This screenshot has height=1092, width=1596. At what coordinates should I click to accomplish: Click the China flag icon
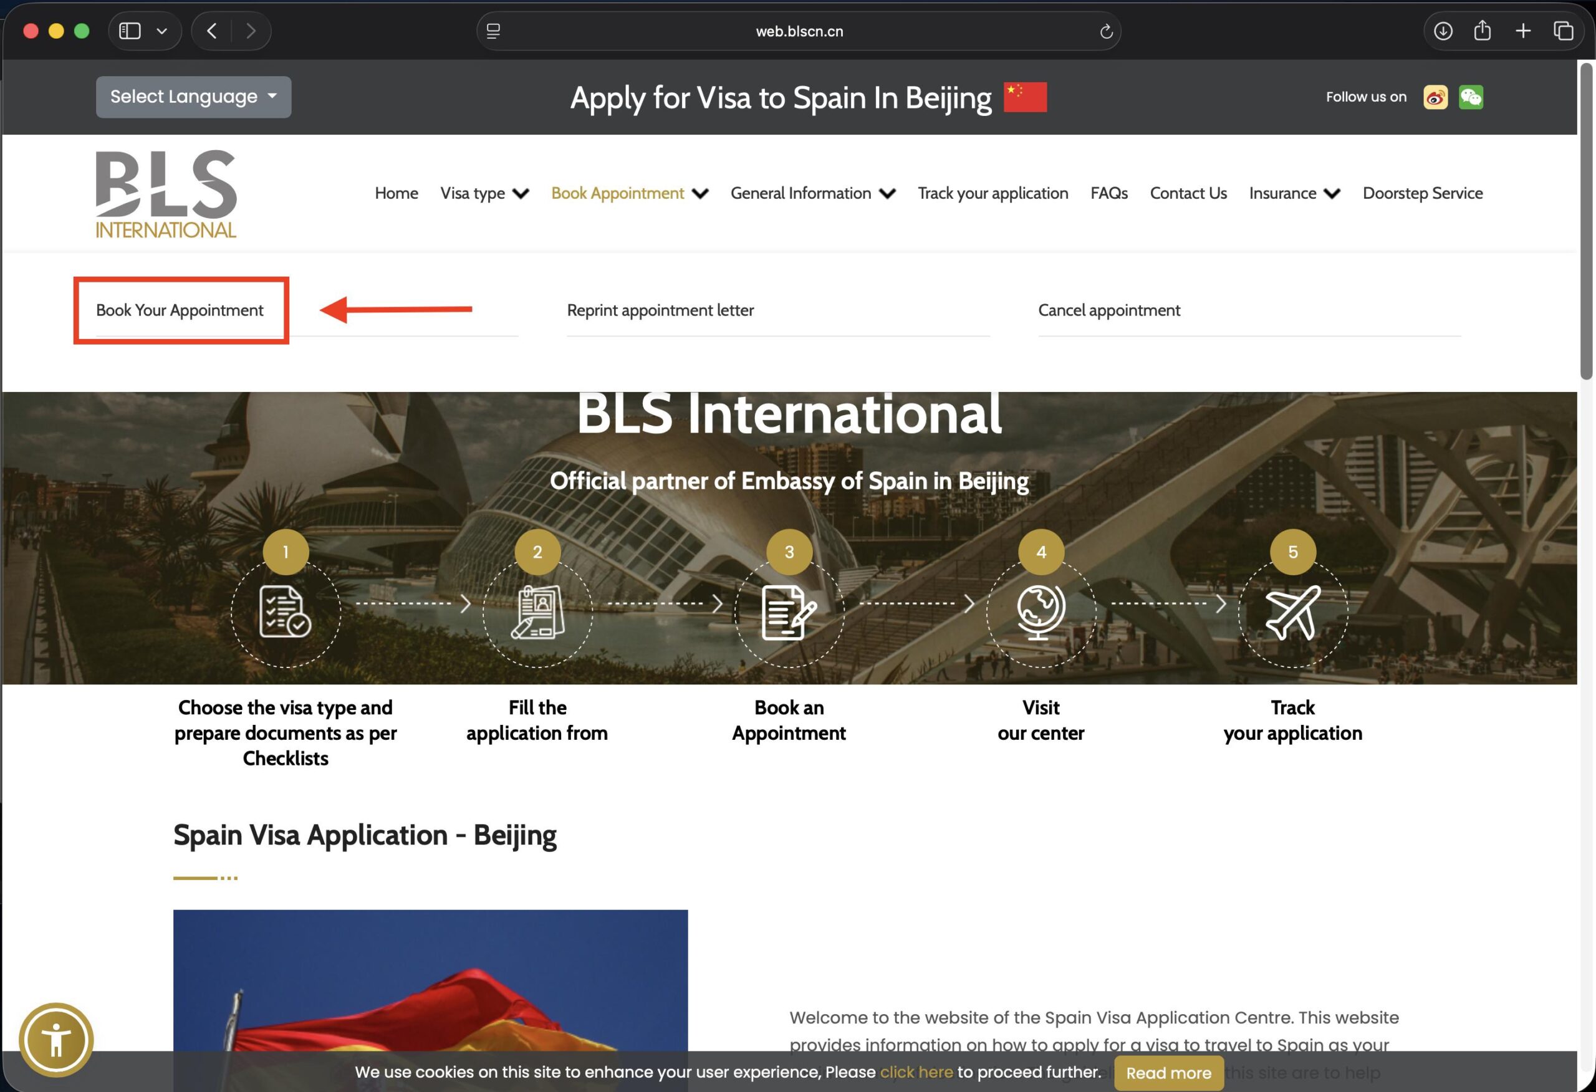pyautogui.click(x=1025, y=97)
